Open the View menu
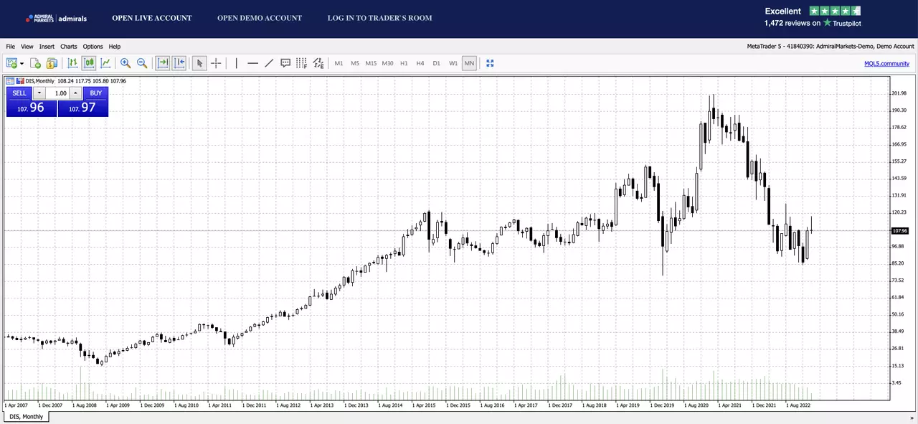This screenshot has height=424, width=918. coord(27,47)
